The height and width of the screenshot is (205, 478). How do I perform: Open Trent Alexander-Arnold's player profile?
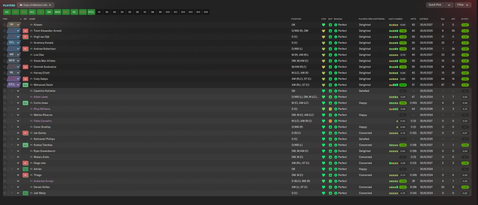point(47,31)
